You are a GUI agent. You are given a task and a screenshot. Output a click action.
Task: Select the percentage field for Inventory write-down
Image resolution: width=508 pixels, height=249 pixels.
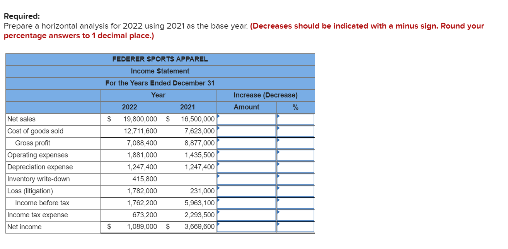[296, 179]
